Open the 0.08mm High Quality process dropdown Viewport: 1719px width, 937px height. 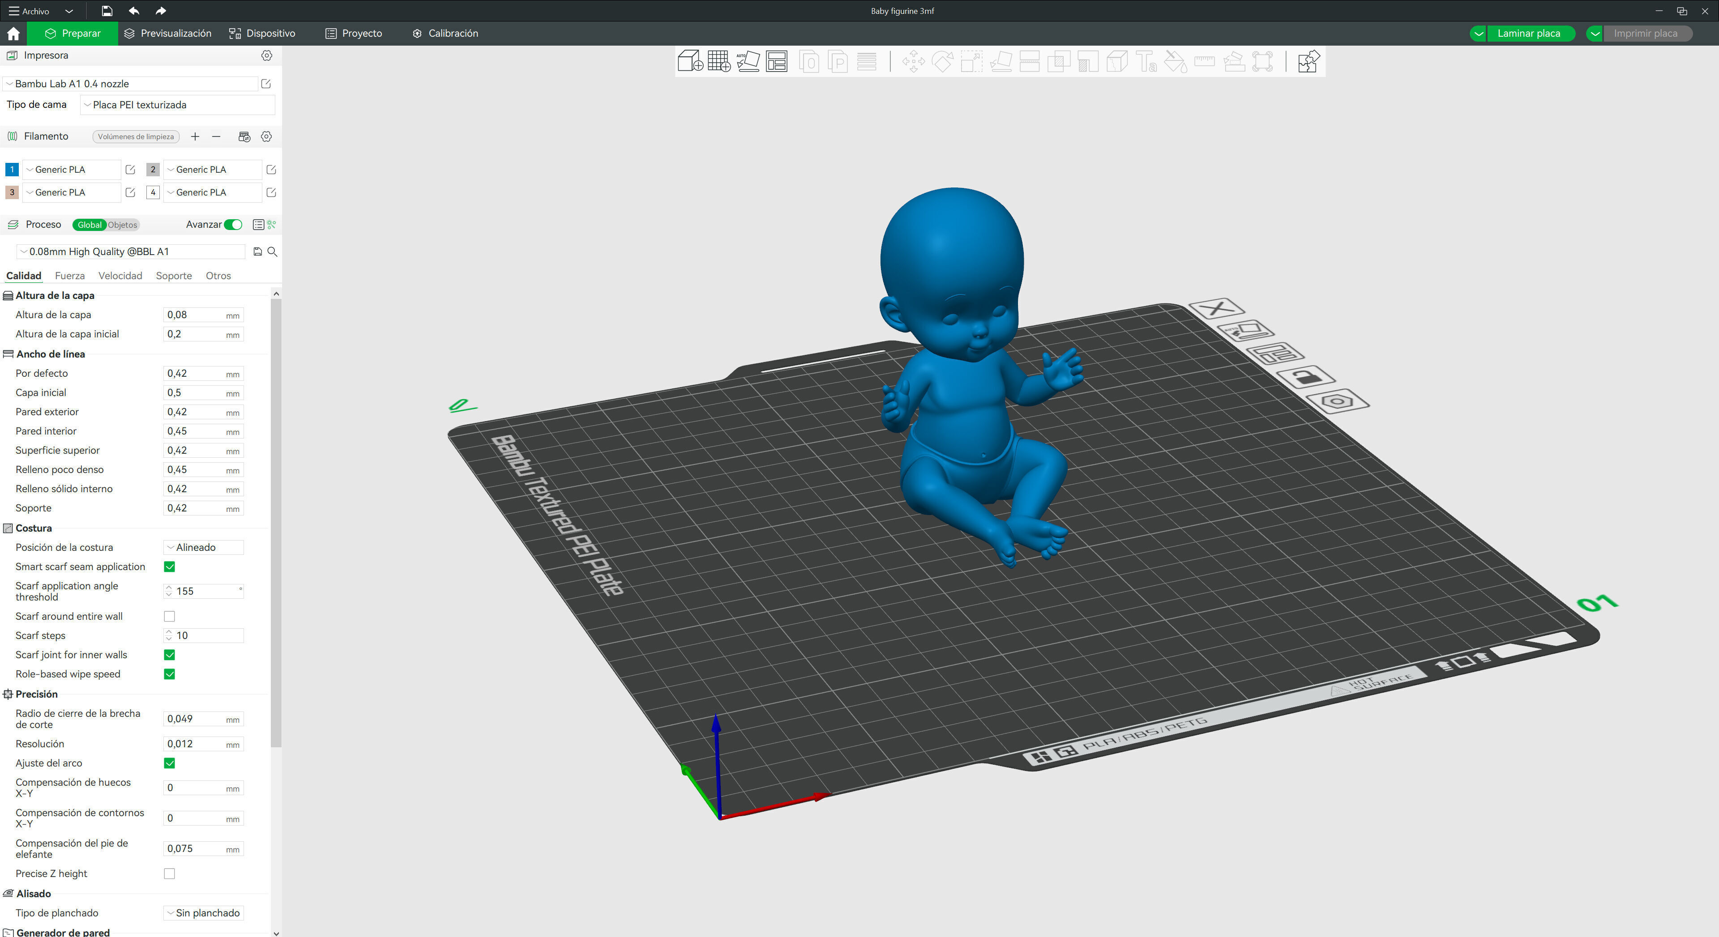[132, 251]
